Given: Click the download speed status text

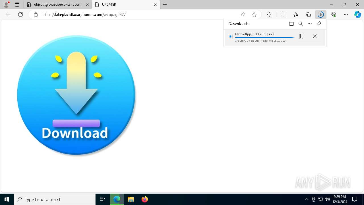Looking at the screenshot, I should coord(261,41).
